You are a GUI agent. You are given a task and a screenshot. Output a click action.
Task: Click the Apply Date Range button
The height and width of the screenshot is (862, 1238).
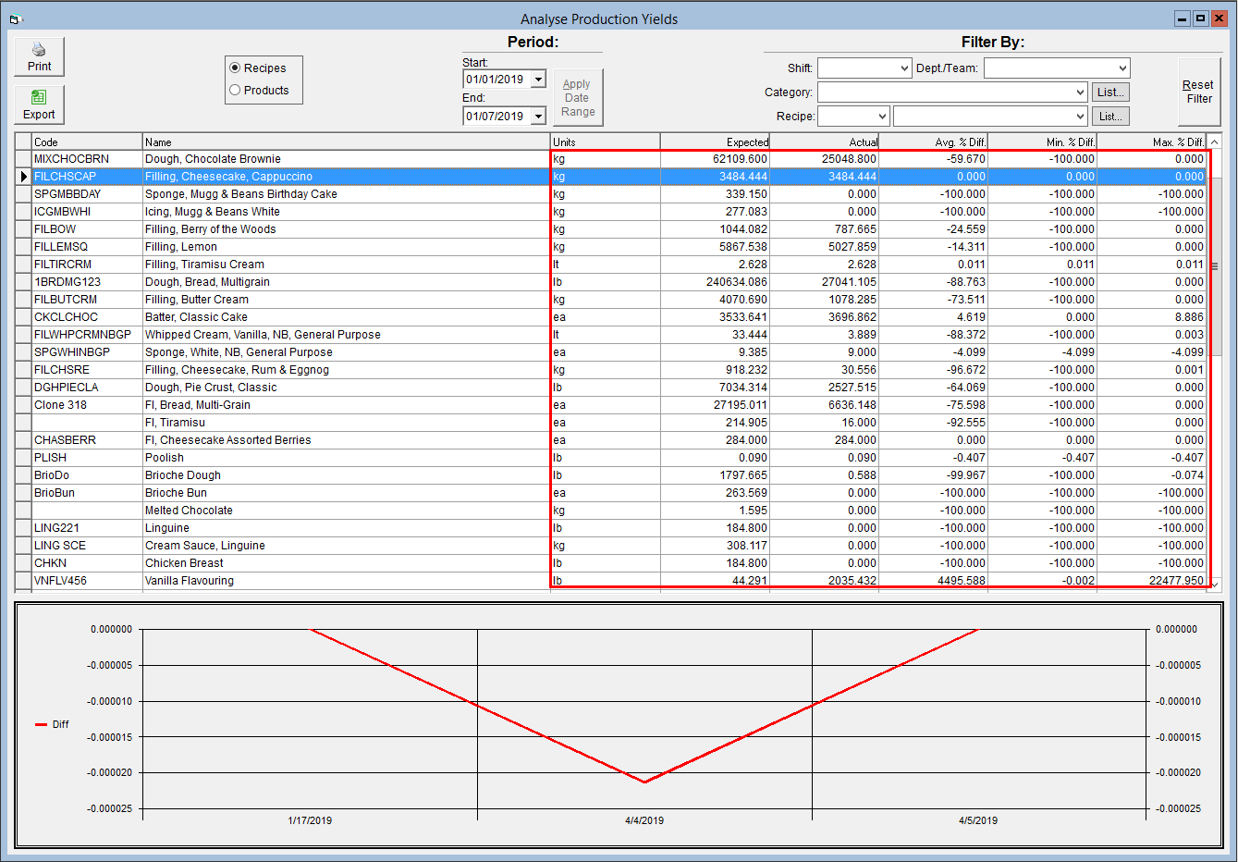[x=578, y=97]
